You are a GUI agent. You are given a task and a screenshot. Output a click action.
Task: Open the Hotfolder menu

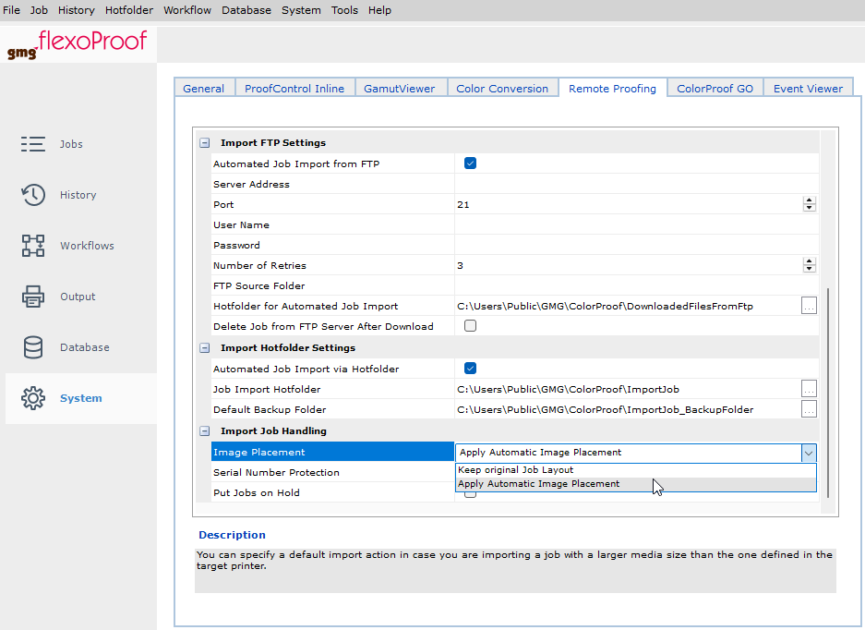pos(128,10)
